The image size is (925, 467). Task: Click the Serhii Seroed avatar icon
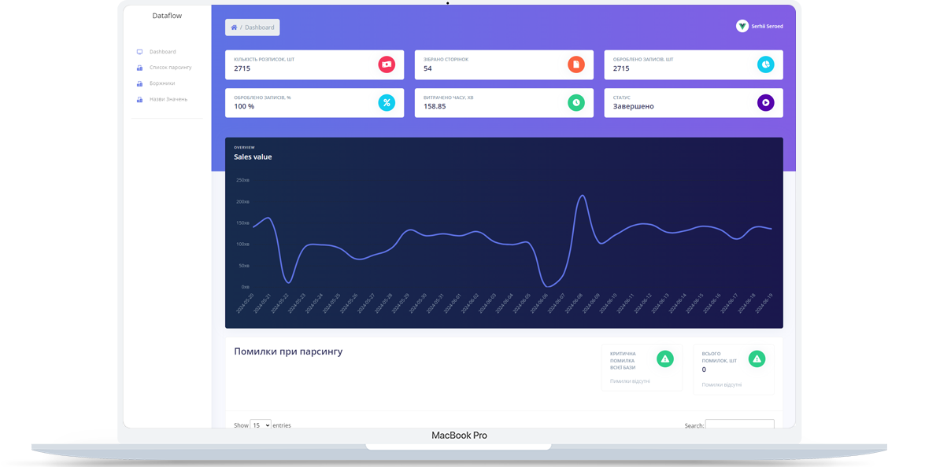(742, 26)
